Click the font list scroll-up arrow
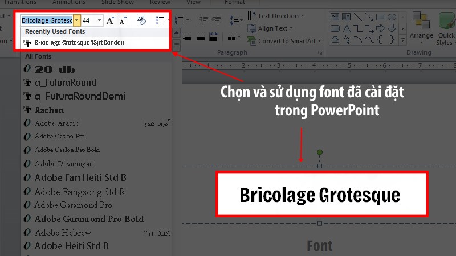The width and height of the screenshot is (456, 256). [x=176, y=33]
